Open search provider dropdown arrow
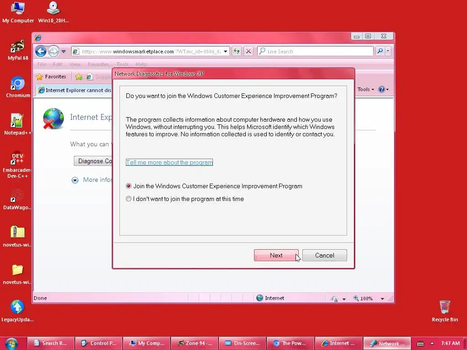 [x=388, y=51]
